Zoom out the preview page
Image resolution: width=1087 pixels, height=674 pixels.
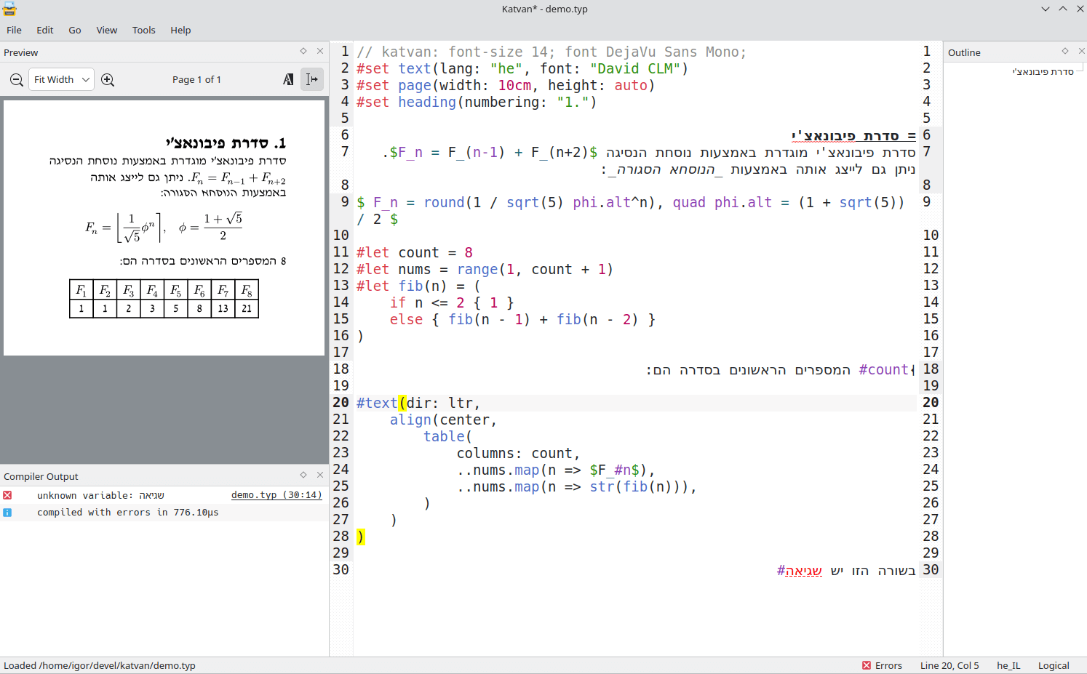16,80
